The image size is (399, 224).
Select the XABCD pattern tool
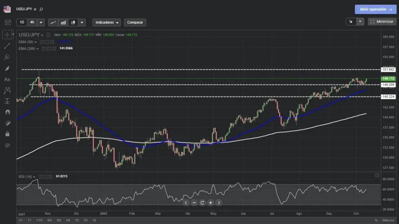coord(7,90)
